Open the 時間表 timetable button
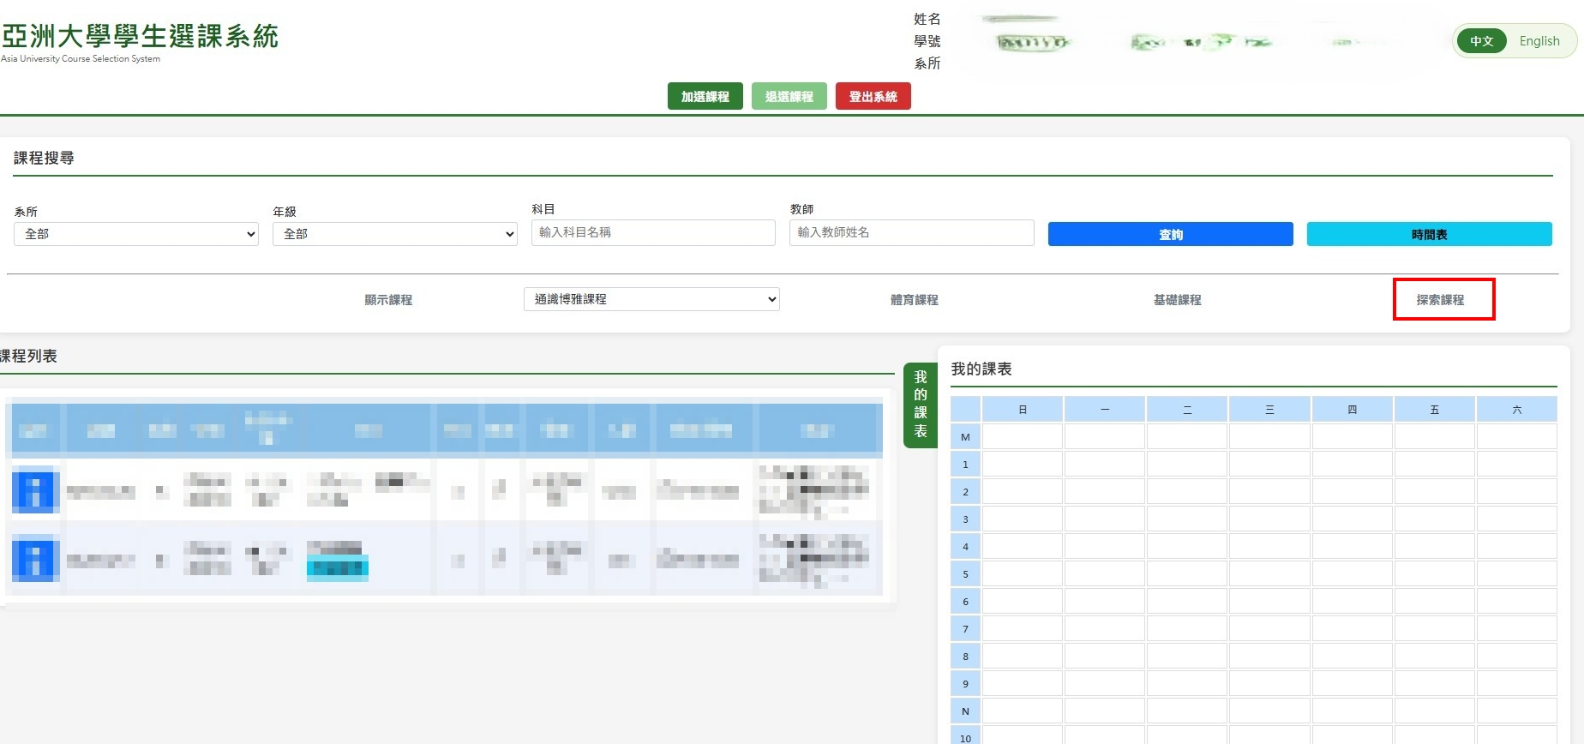1584x744 pixels. [1429, 234]
